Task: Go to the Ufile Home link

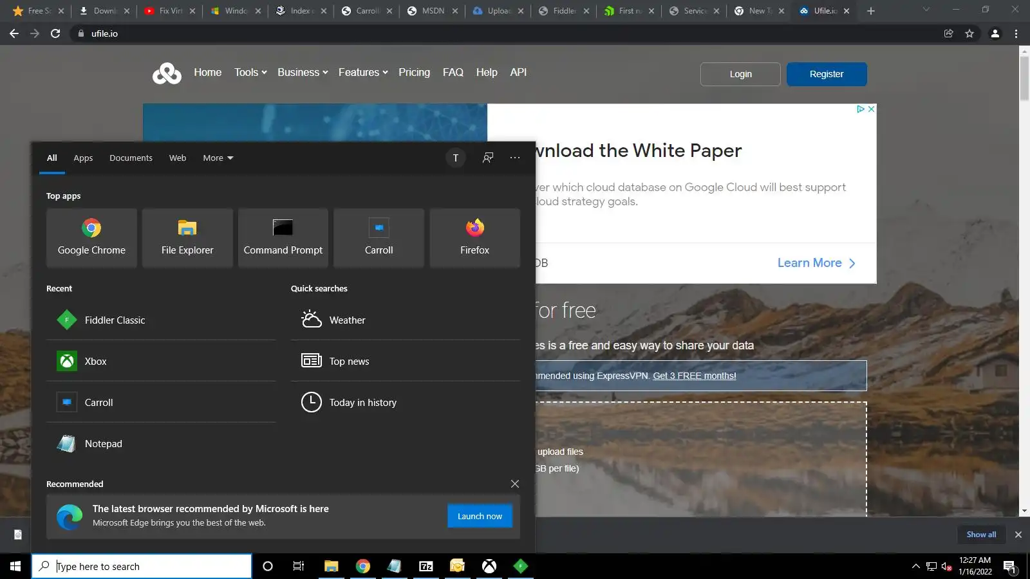Action: tap(207, 73)
